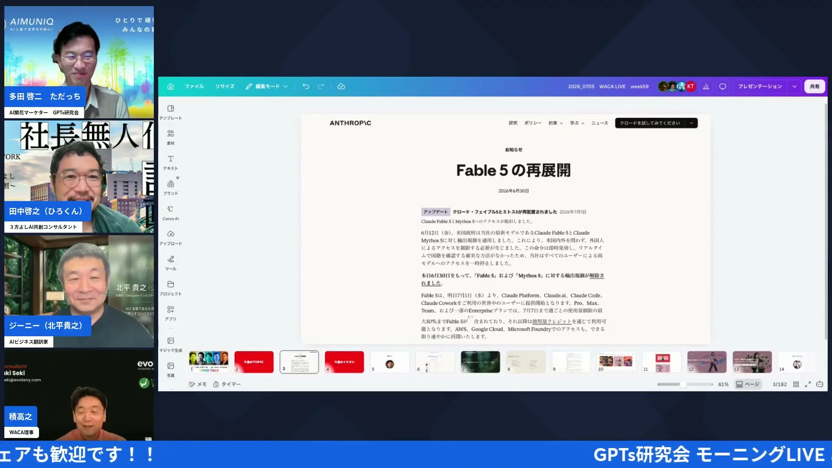Open the メモ notes
Image resolution: width=832 pixels, height=468 pixels.
[x=198, y=384]
